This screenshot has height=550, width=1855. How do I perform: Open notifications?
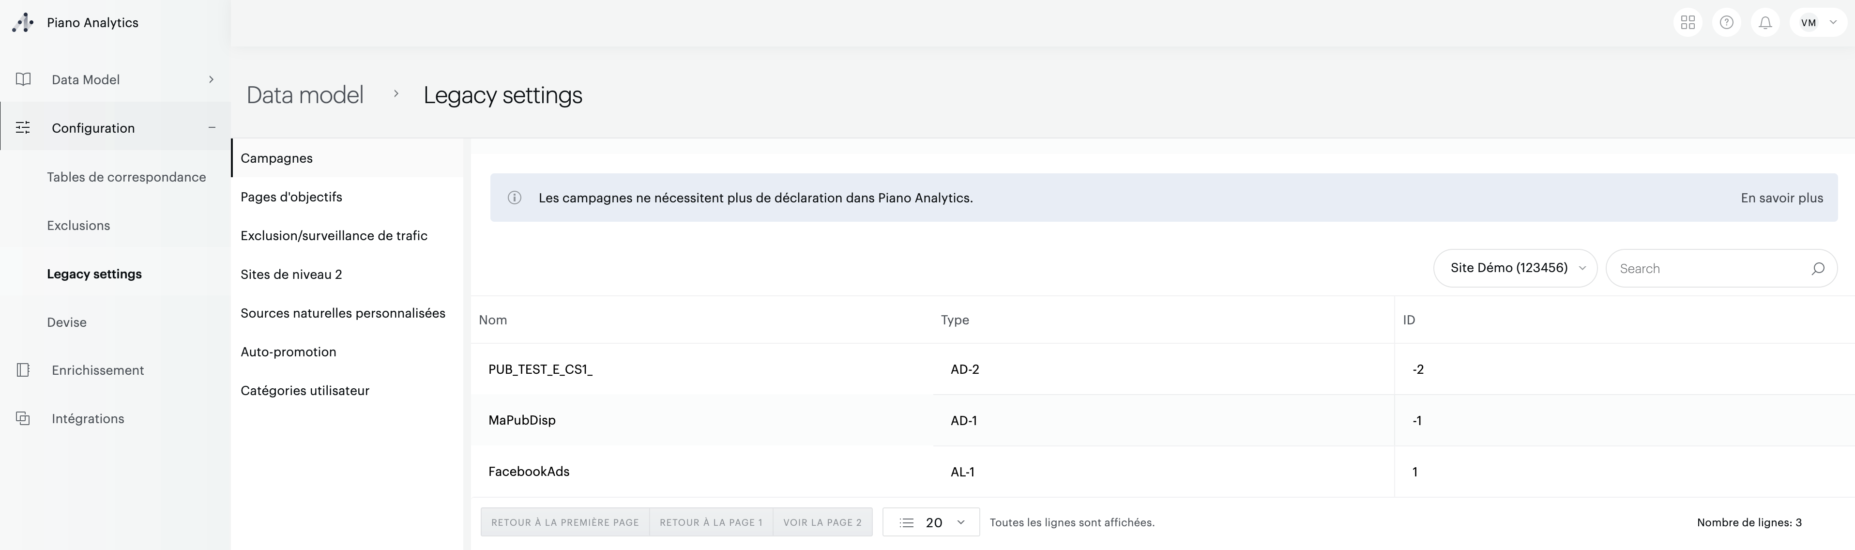(1765, 22)
